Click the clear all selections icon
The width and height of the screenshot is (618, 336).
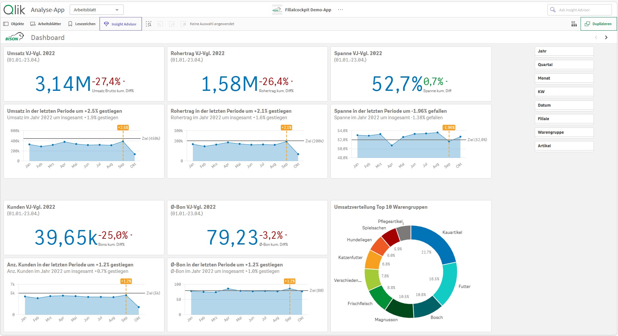point(183,24)
